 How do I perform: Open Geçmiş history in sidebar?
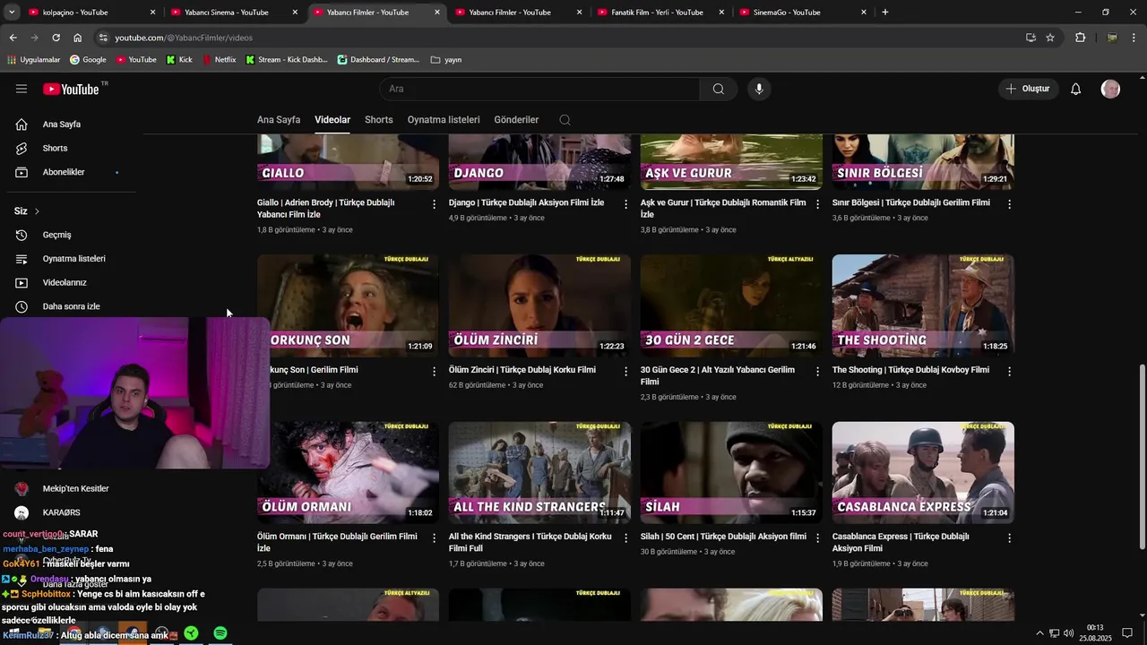click(72, 235)
